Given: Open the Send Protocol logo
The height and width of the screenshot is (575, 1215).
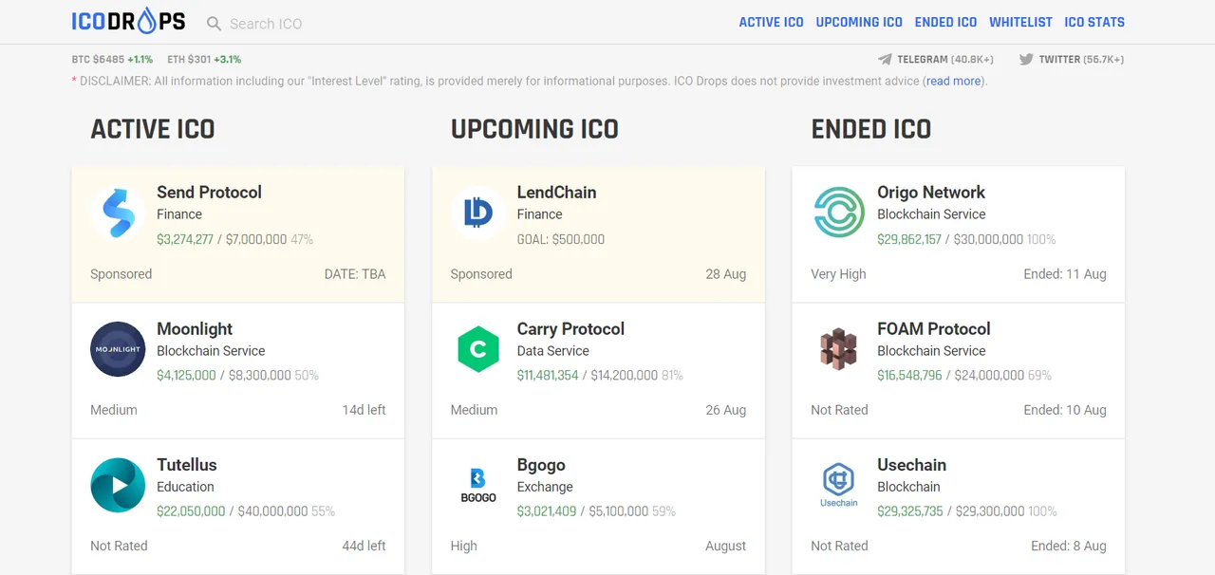Looking at the screenshot, I should tap(119, 213).
